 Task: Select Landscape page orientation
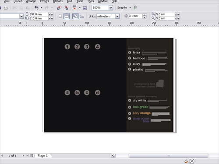click(x=67, y=16)
